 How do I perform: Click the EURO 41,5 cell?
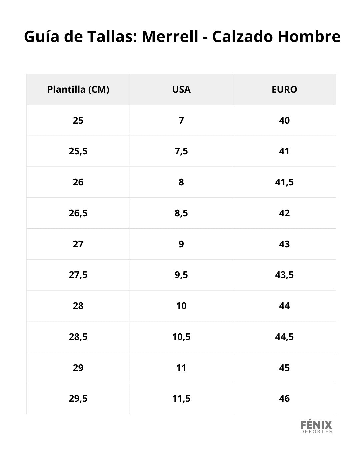[x=284, y=182]
